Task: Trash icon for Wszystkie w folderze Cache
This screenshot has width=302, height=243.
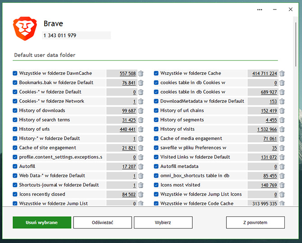Action: pos(282,73)
